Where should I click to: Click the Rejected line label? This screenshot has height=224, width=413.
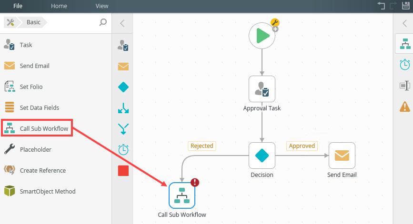click(x=202, y=146)
